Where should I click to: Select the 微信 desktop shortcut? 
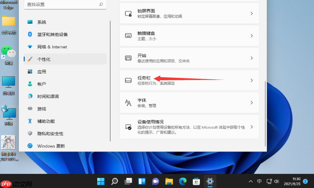[8, 55]
